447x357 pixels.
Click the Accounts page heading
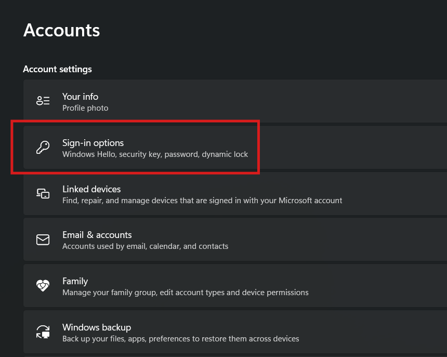61,30
